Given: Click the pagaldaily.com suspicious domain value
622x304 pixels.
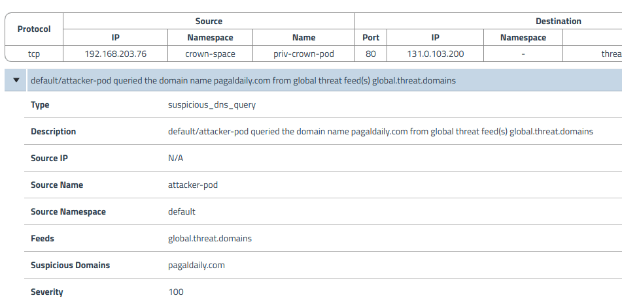Looking at the screenshot, I should click(x=196, y=266).
